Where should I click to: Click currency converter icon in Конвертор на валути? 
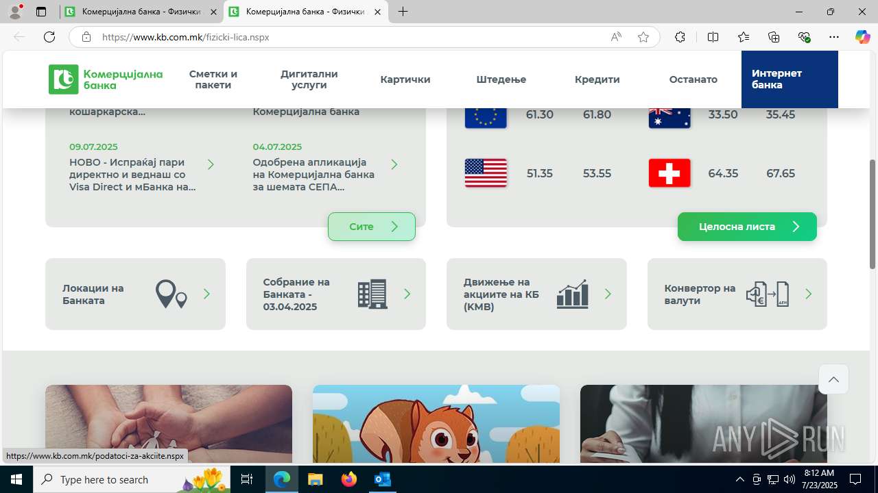[x=768, y=294]
